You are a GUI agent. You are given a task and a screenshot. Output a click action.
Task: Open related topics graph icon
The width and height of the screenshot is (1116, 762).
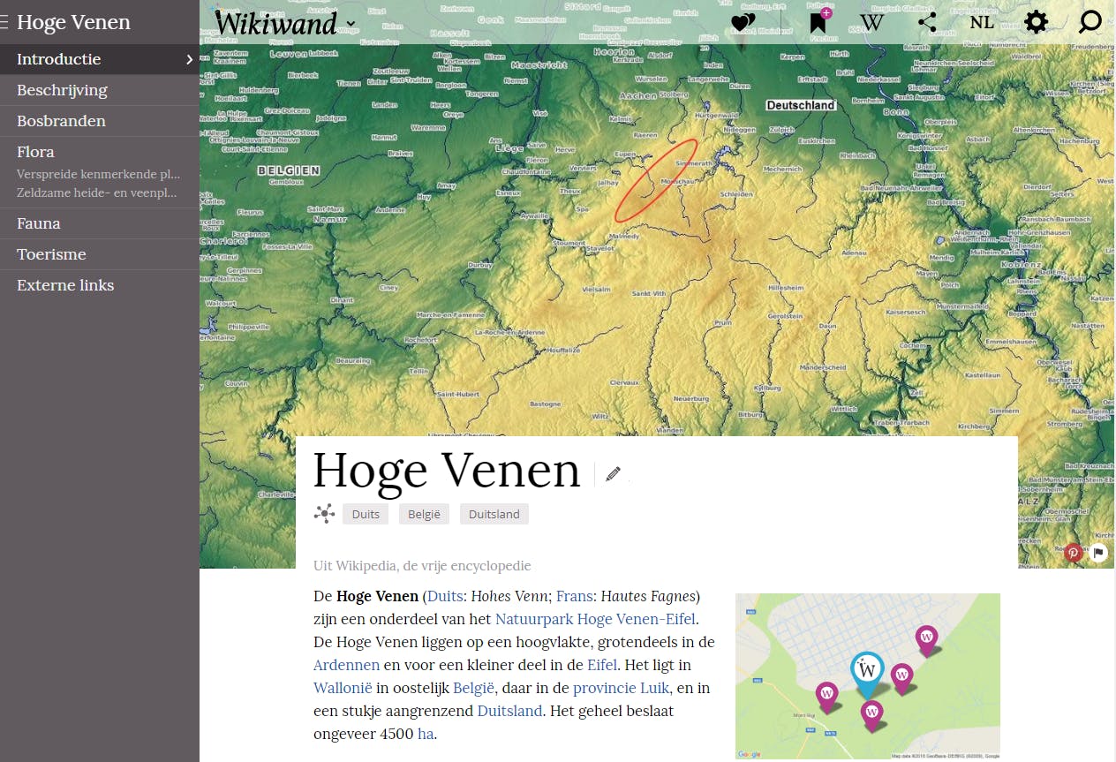click(x=324, y=513)
